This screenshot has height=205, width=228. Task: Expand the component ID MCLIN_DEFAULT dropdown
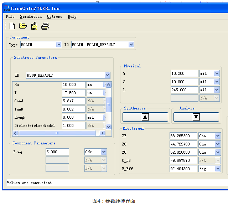pyautogui.click(x=131, y=45)
